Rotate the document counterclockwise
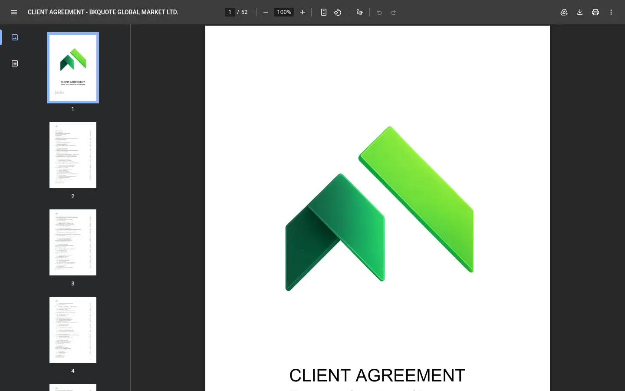This screenshot has height=391, width=625. tap(338, 12)
